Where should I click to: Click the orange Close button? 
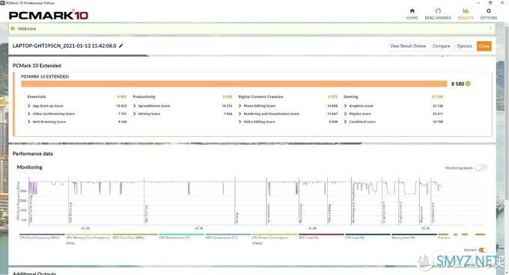point(484,46)
